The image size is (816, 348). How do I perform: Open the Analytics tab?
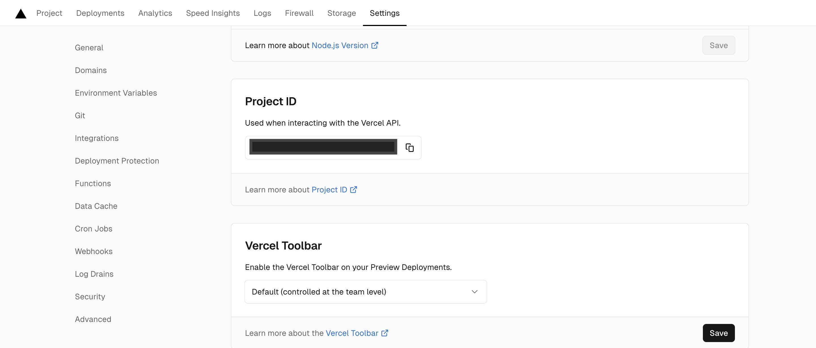155,13
